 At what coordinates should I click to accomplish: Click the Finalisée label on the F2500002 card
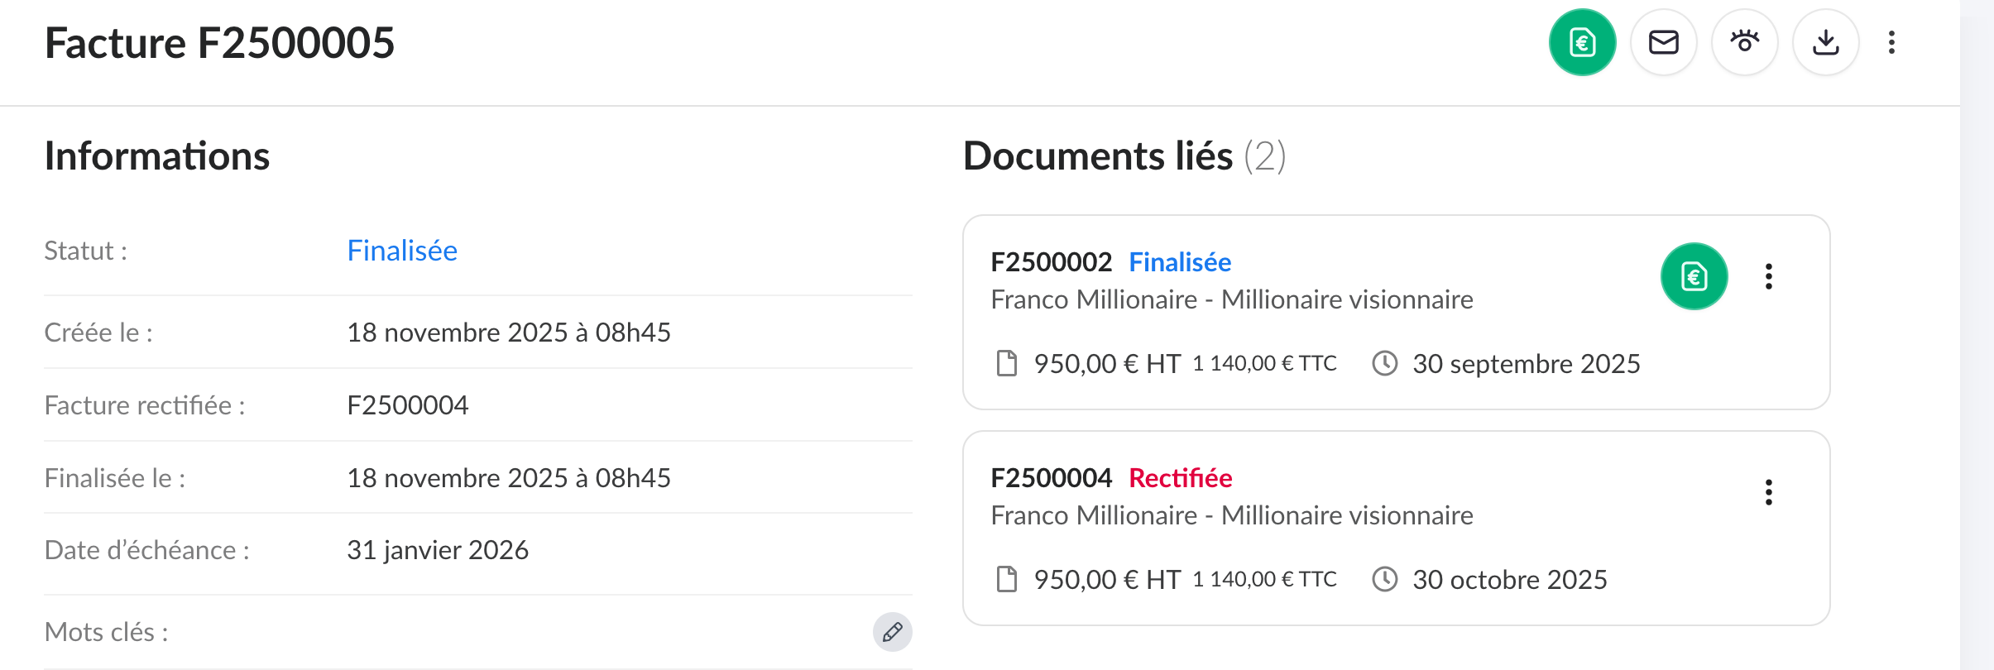(1180, 262)
